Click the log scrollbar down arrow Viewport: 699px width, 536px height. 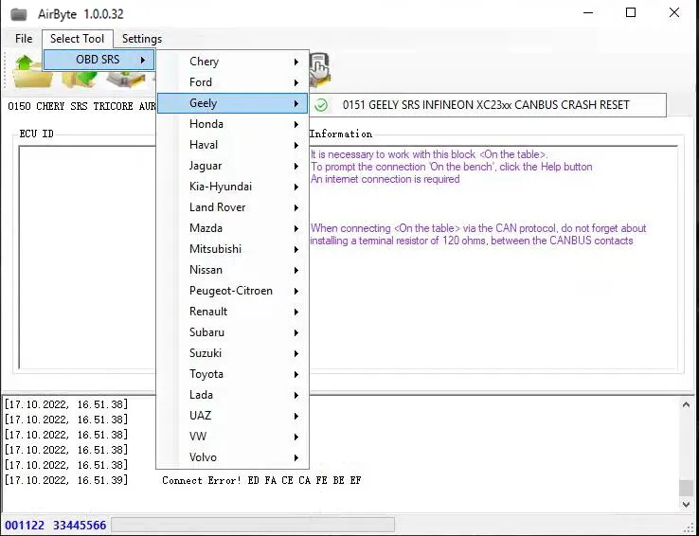pos(686,506)
